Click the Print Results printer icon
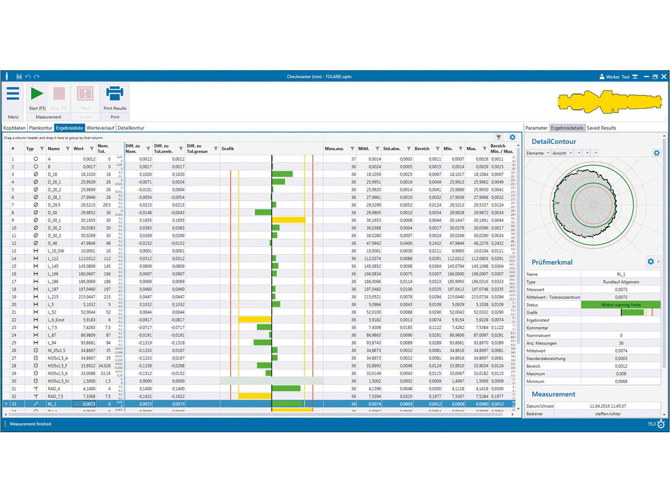 [x=114, y=94]
